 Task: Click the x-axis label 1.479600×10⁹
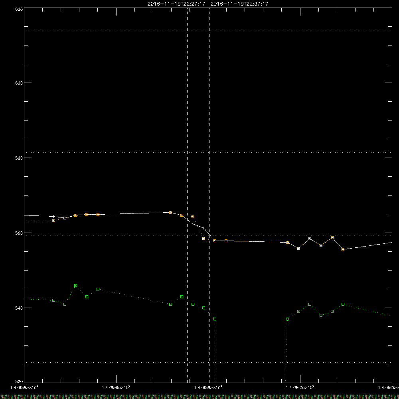click(x=300, y=387)
